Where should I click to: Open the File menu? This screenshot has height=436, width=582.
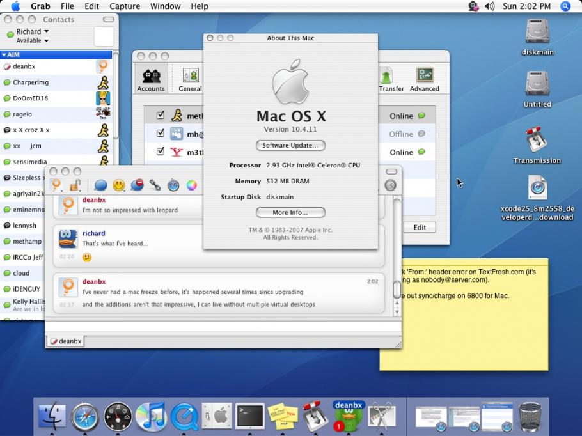67,6
